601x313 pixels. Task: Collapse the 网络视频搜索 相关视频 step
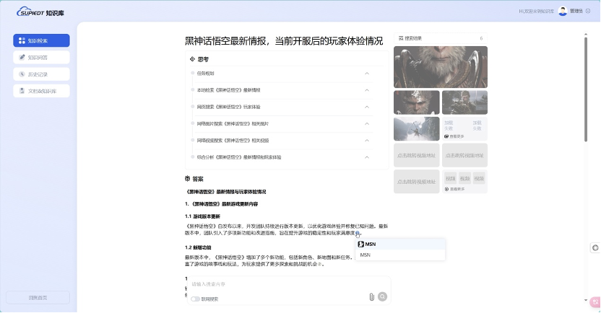pos(367,141)
